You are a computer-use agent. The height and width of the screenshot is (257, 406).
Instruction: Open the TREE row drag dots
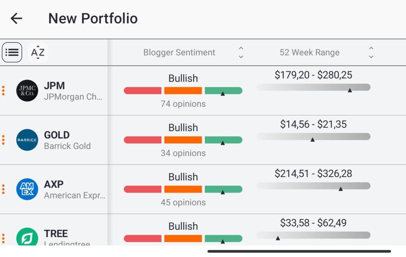tap(4, 237)
